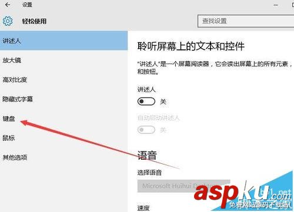Select 鼠标 in the sidebar
Viewport: 294px width, 212px height.
coord(64,138)
